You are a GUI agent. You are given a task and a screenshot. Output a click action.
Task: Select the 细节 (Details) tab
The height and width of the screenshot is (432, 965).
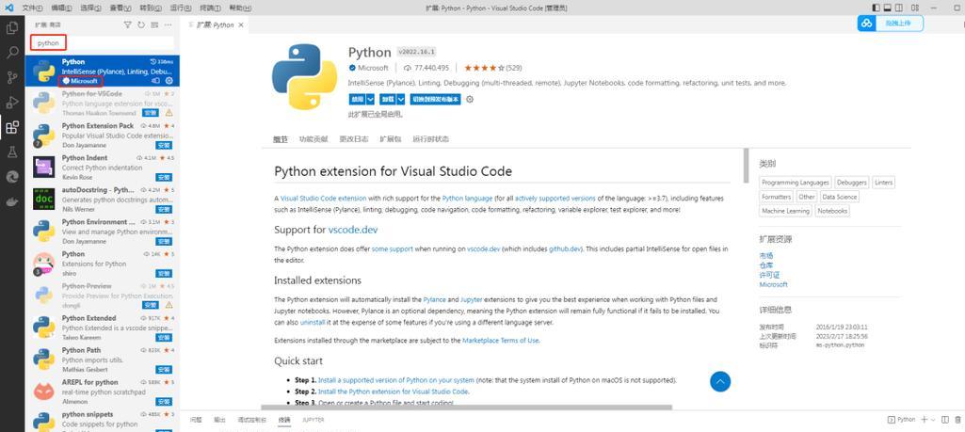[x=280, y=139]
